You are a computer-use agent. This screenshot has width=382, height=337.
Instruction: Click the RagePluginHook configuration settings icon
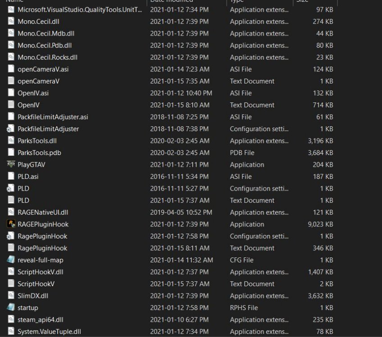(x=10, y=236)
